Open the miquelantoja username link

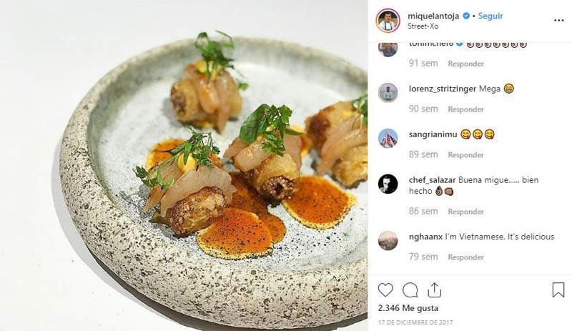433,15
